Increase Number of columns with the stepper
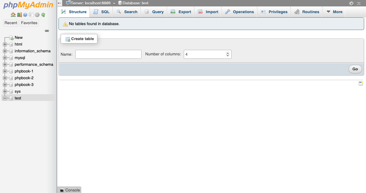Image resolution: width=366 pixels, height=193 pixels. (x=228, y=53)
